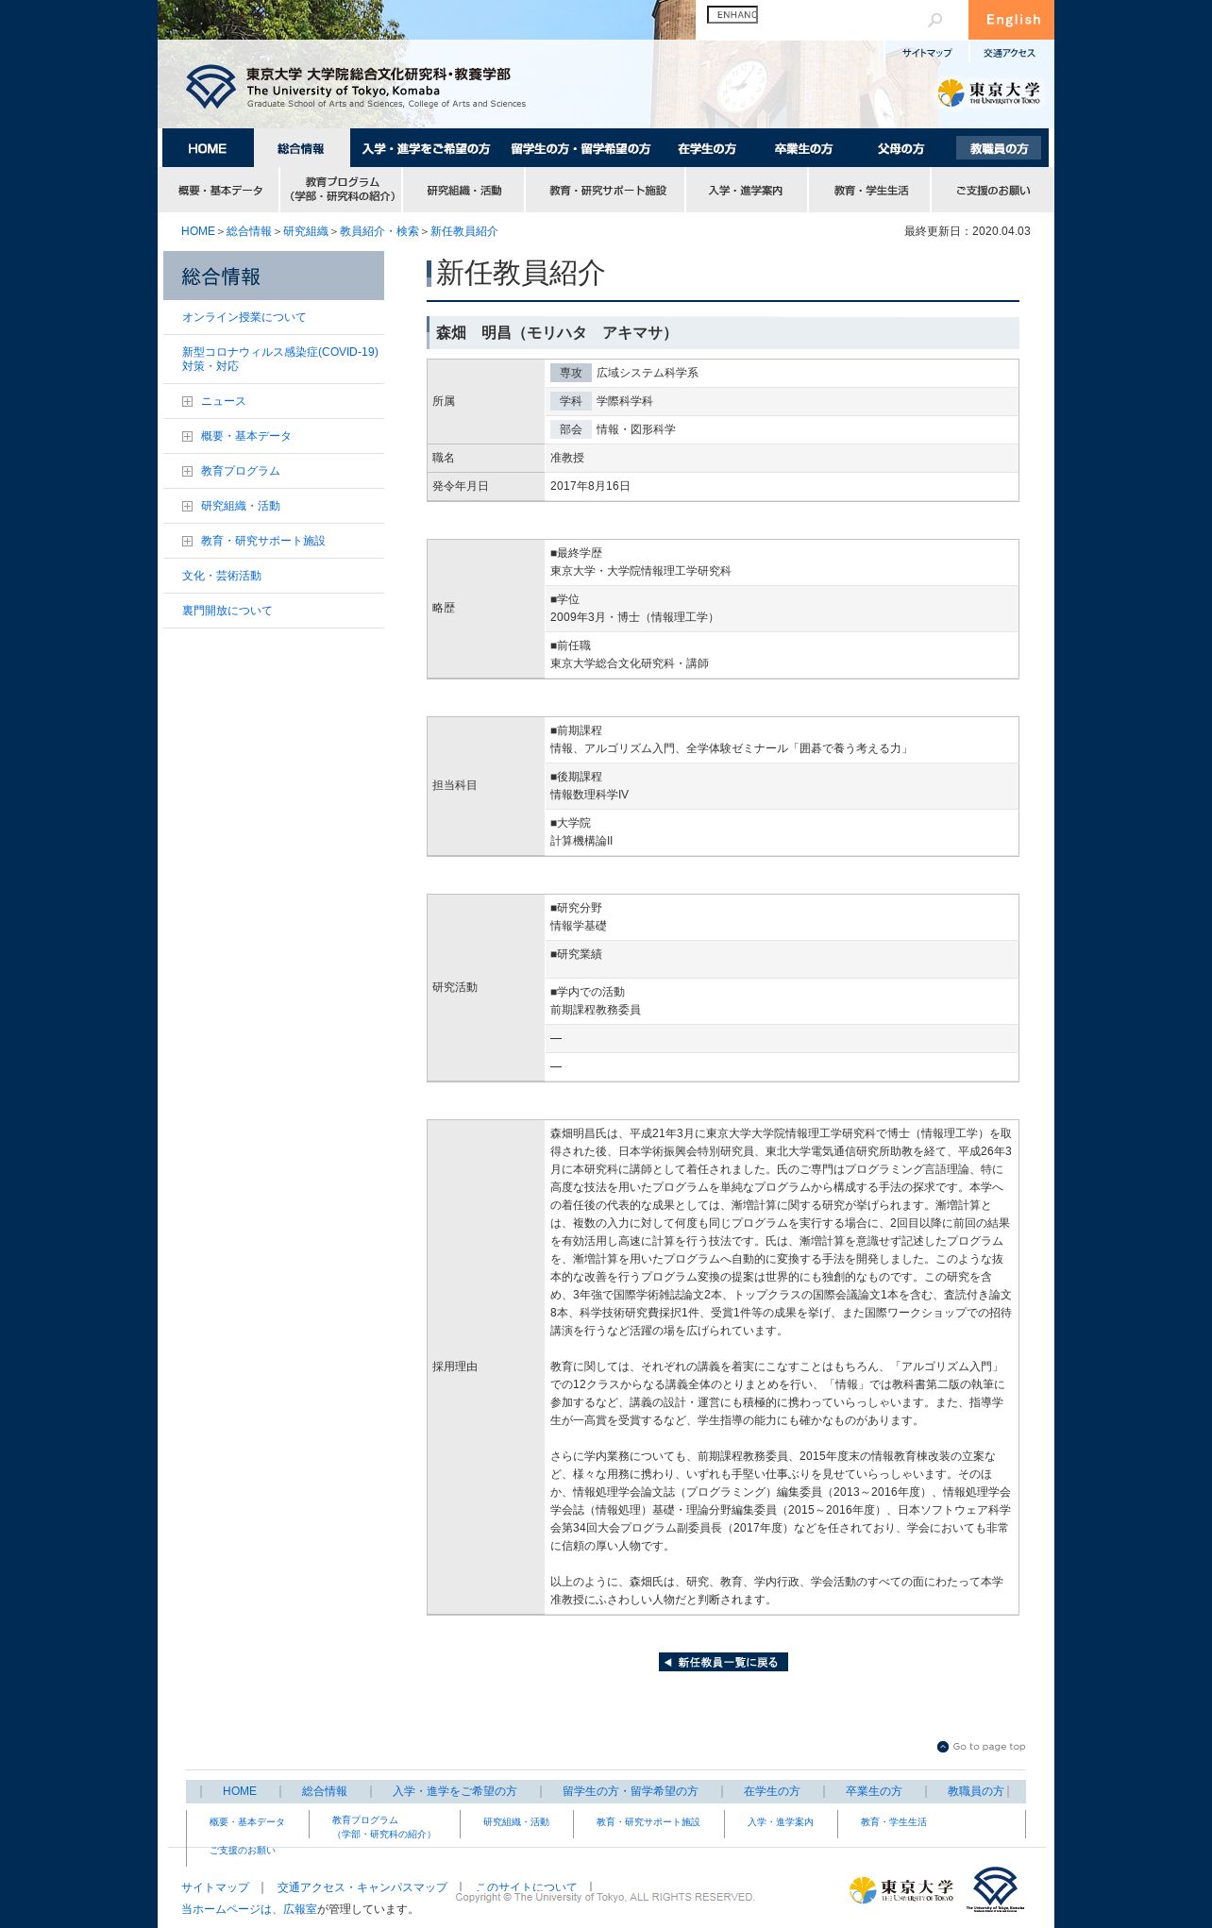
Task: Open footer University of Tokyo ginkgo logo
Action: coord(901,1889)
